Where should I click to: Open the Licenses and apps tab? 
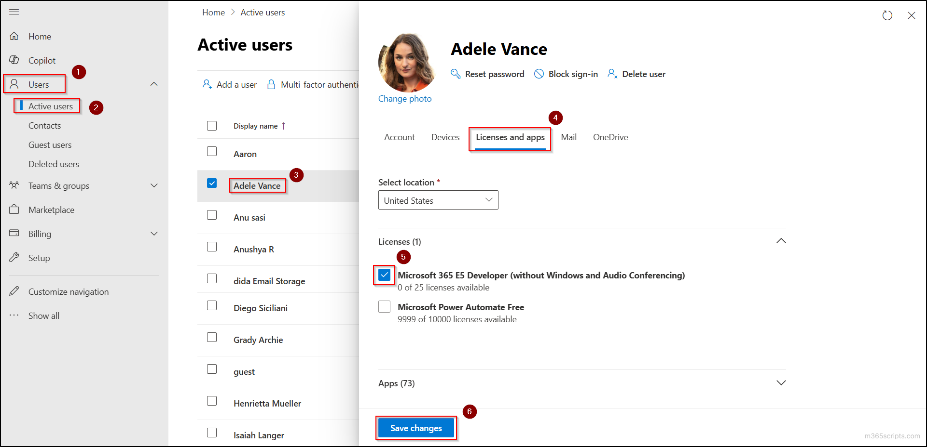click(x=510, y=137)
